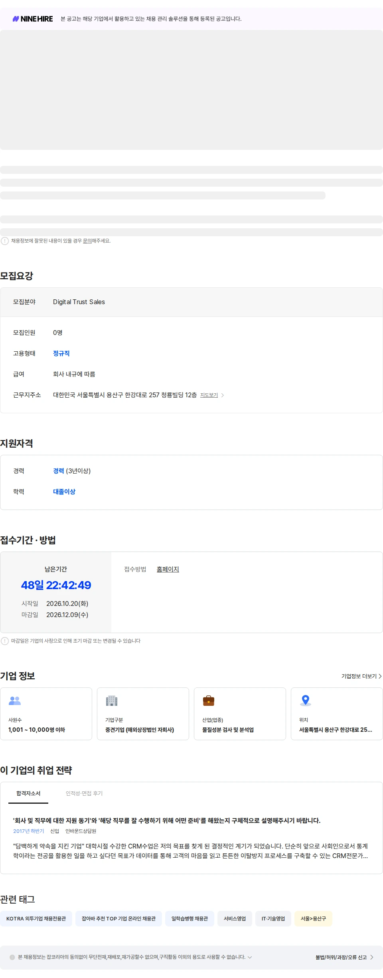Click start date 2026.10.20(화)
Screen dimensions: 383x978
[67, 604]
